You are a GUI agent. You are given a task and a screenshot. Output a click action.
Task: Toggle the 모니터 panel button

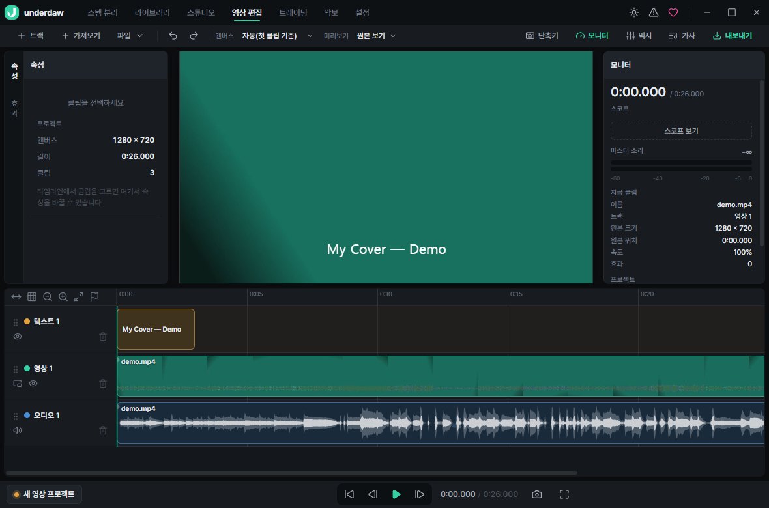pyautogui.click(x=592, y=36)
